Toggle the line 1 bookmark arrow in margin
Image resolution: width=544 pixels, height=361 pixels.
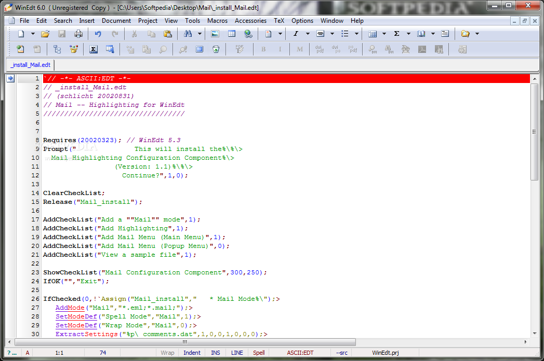coord(10,78)
